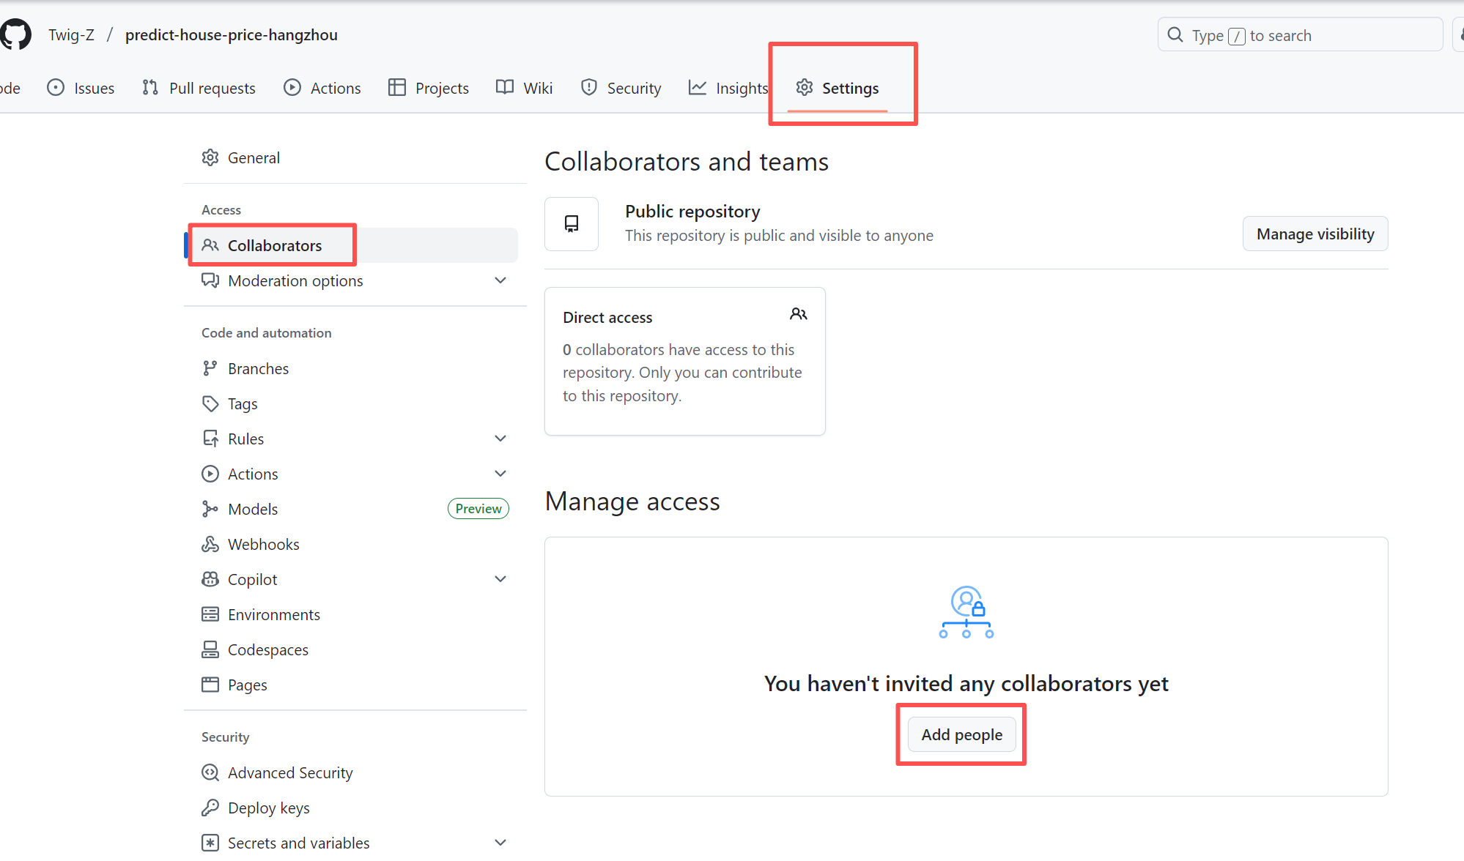
Task: Click the Webhooks icon in sidebar
Action: [210, 544]
